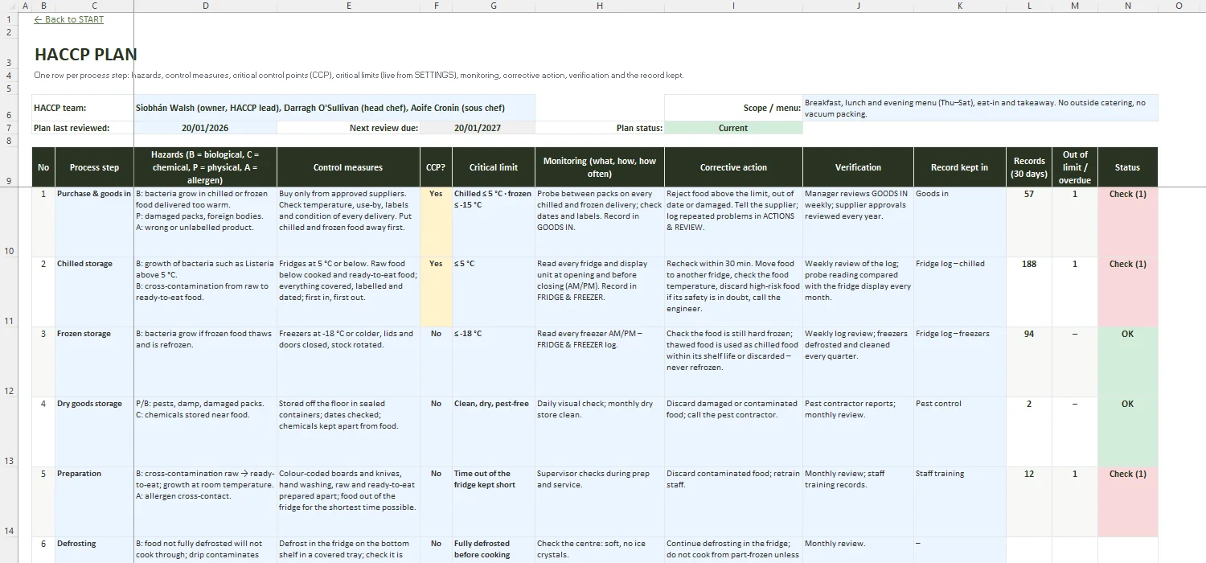Select OK status for Frozen storage
This screenshot has height=563, width=1206.
[1127, 362]
